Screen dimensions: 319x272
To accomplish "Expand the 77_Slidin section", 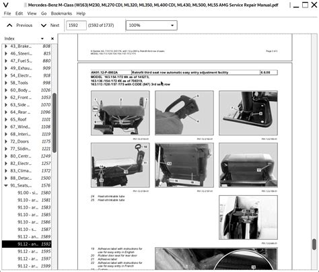I will (x=6, y=149).
